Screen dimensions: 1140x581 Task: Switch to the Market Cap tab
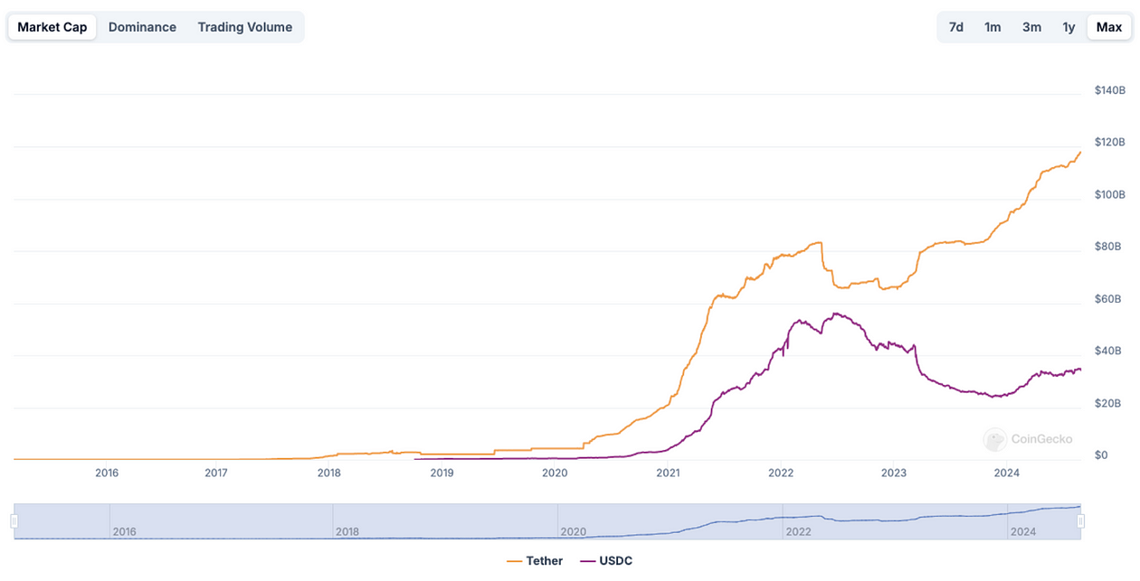(52, 27)
